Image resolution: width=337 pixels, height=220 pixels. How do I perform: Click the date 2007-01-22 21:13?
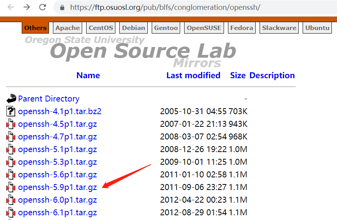point(193,124)
